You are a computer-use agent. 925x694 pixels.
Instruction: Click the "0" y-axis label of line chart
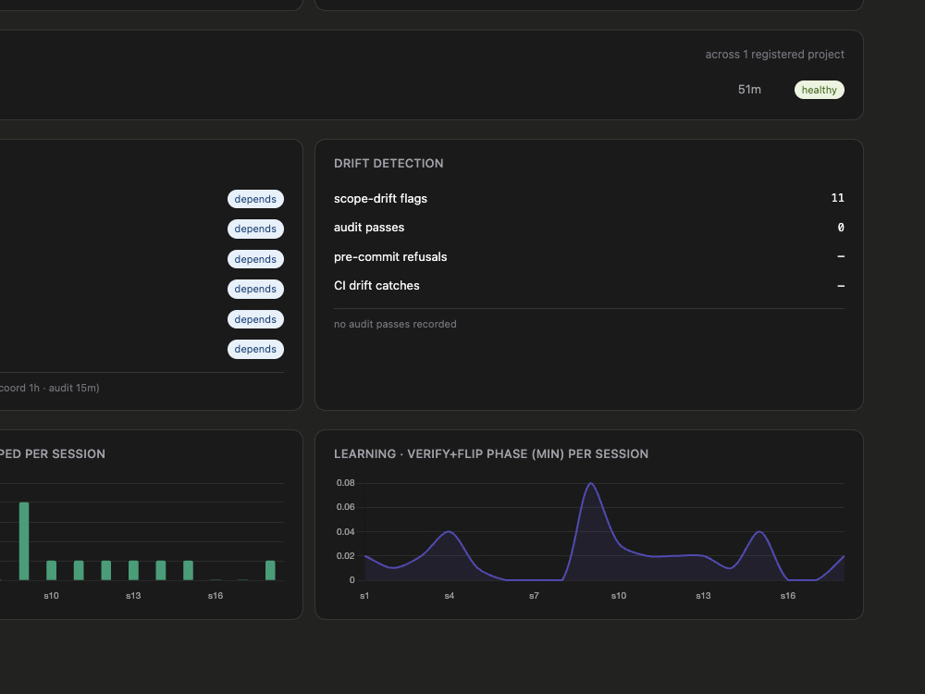click(351, 580)
